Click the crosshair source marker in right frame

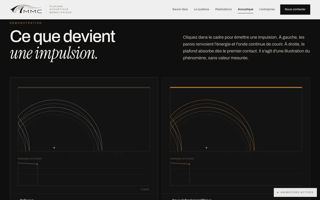click(206, 148)
